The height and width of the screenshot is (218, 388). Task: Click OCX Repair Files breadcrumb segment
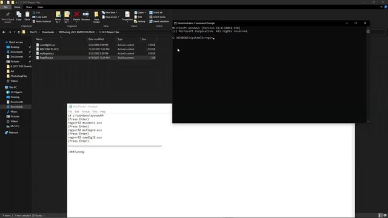[x=109, y=32]
